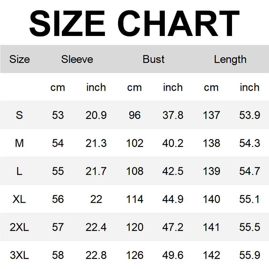Select the Sleeve column header
The image size is (269, 269).
pos(77,60)
